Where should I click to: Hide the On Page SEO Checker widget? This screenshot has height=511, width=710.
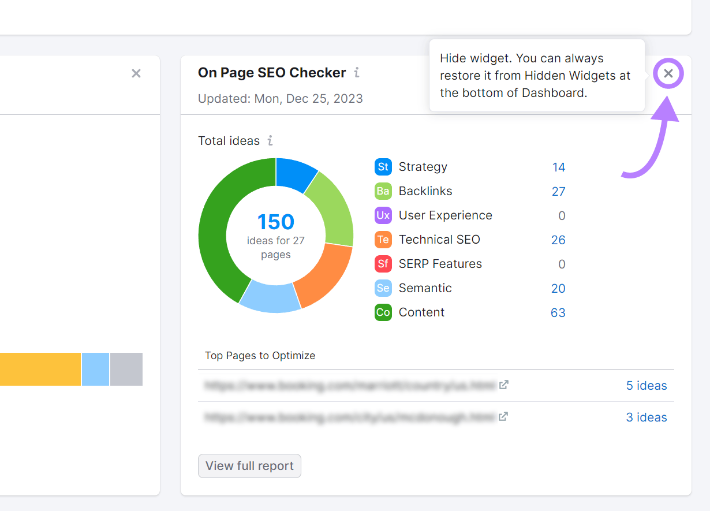[x=668, y=73]
